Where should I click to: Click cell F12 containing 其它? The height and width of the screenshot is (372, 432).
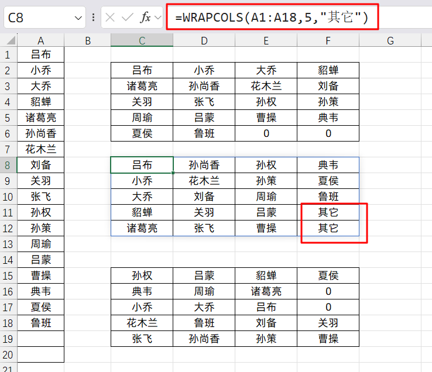tap(328, 228)
